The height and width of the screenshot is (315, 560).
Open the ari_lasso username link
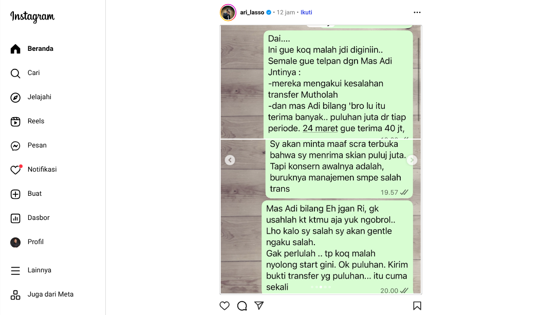point(252,12)
